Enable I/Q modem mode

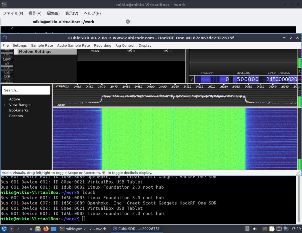click(x=7, y=81)
